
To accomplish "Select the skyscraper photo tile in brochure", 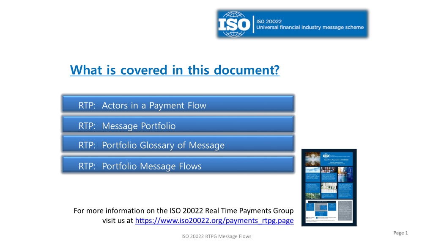I will [x=313, y=159].
